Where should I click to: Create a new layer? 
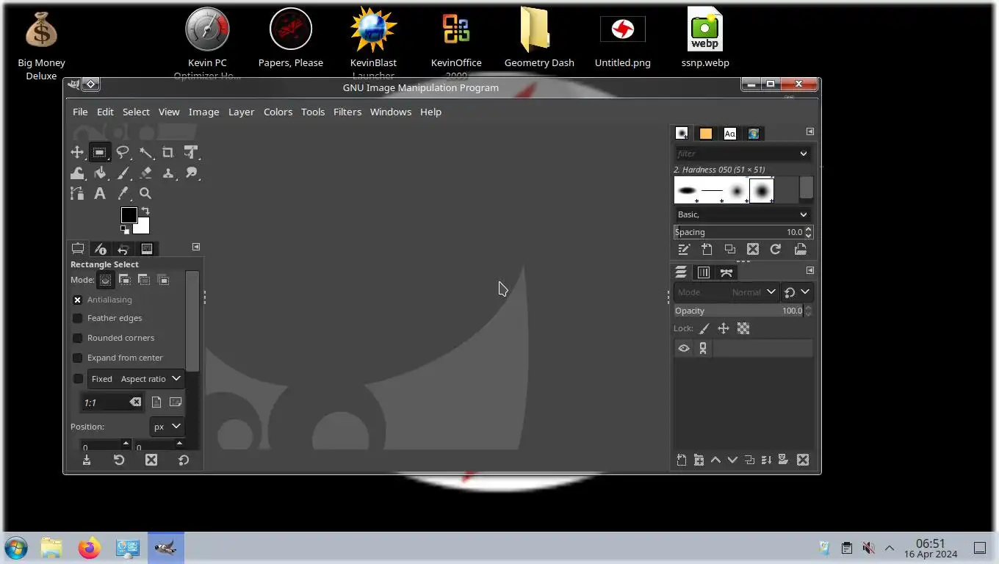pyautogui.click(x=681, y=460)
